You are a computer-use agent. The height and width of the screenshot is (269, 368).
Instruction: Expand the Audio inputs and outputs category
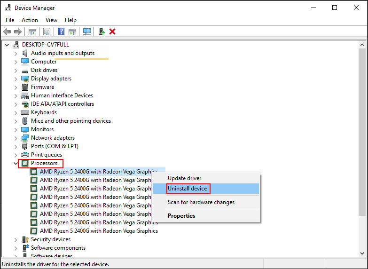pos(16,54)
